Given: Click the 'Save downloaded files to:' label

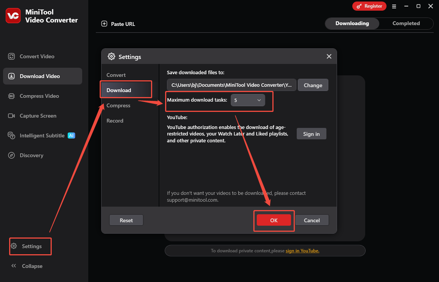Looking at the screenshot, I should point(196,73).
